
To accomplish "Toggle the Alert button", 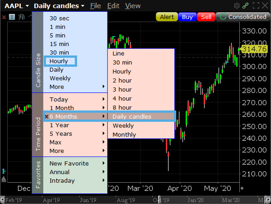I will [x=167, y=17].
